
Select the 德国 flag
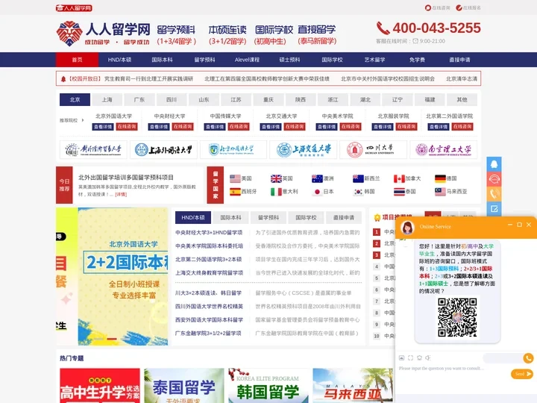[440, 178]
